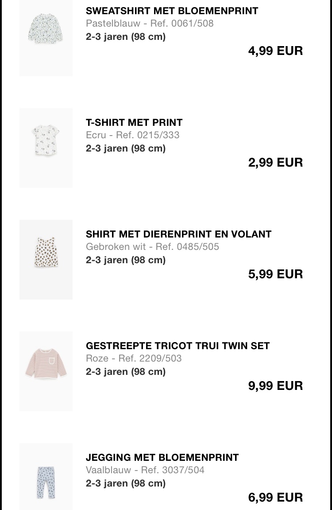Open the floral sweatshirt product thumbnail
Image resolution: width=332 pixels, height=510 pixels.
(46, 30)
